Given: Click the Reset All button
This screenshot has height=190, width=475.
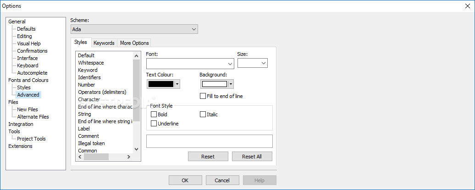Looking at the screenshot, I should (x=252, y=157).
